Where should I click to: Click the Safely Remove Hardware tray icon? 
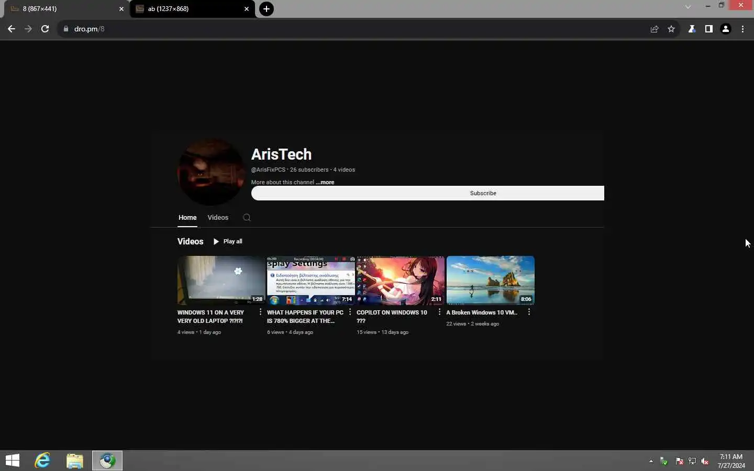664,461
